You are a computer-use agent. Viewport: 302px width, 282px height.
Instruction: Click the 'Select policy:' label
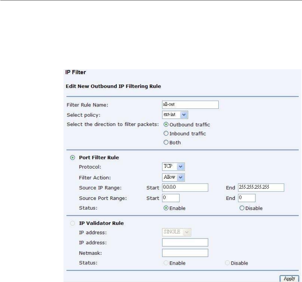pyautogui.click(x=83, y=115)
